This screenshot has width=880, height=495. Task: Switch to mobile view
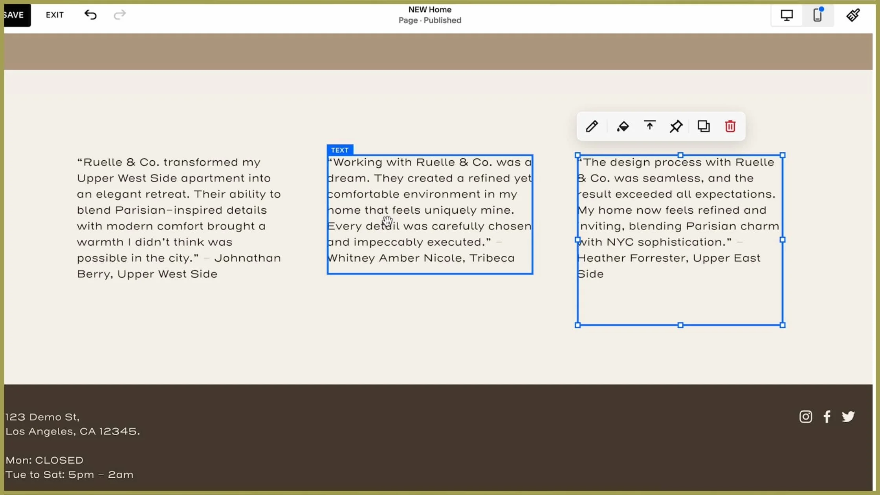pos(818,15)
